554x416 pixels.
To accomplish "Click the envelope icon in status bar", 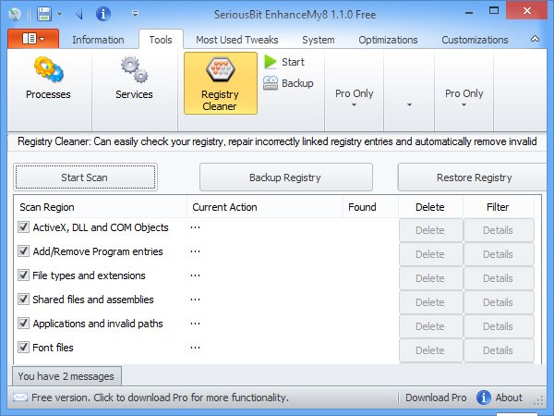I will [20, 398].
